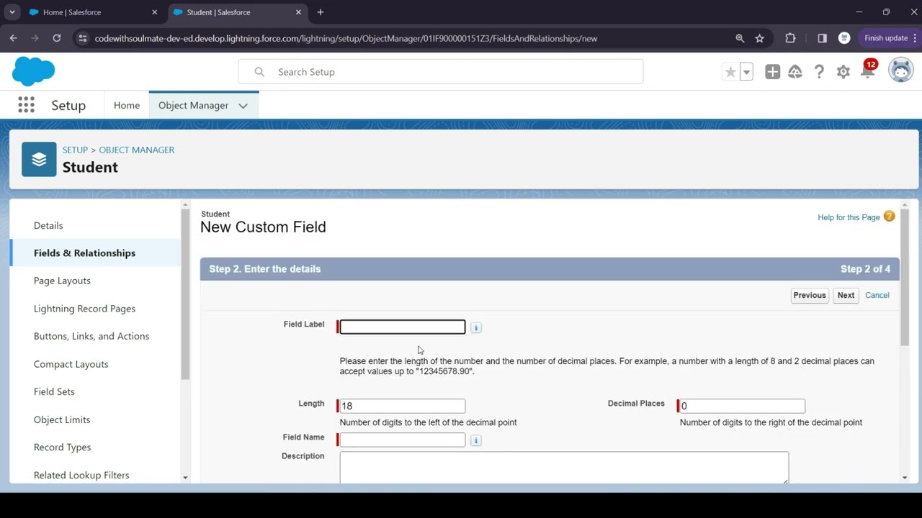Bookmark this page with the star icon
The height and width of the screenshot is (518, 922).
(759, 38)
